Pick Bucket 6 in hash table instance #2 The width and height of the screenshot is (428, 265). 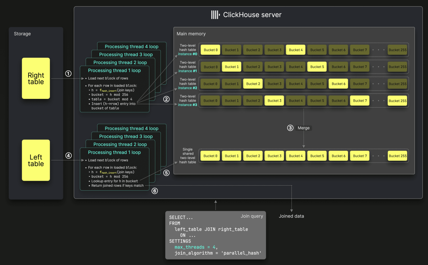tap(338, 84)
